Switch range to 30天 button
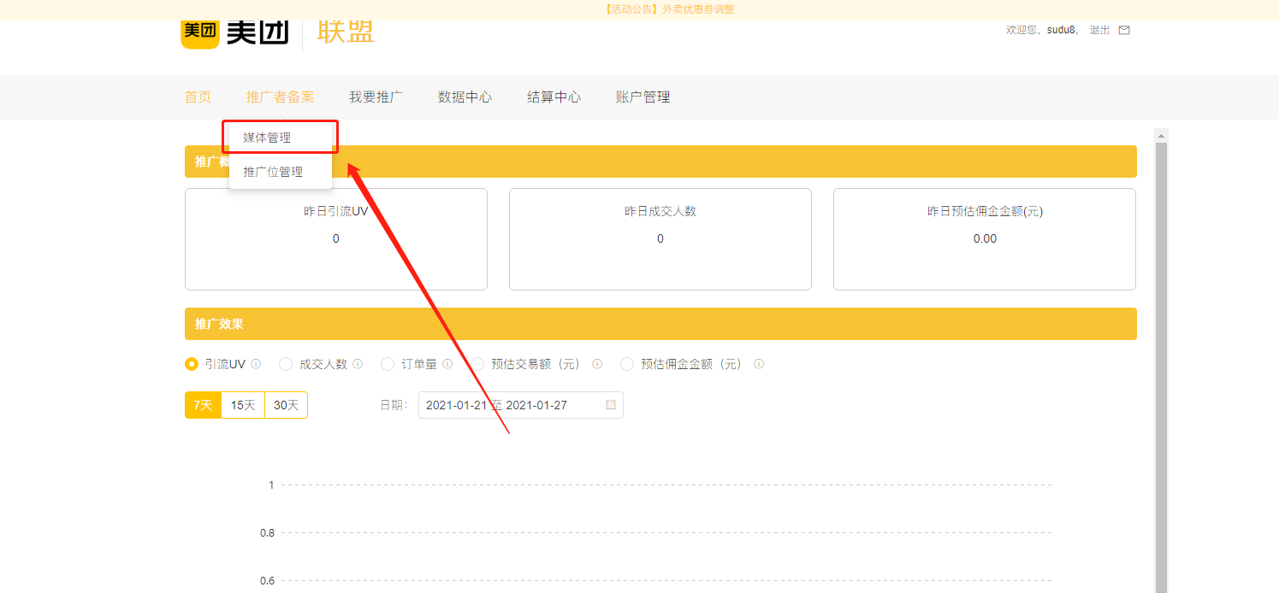1279x593 pixels. tap(286, 405)
